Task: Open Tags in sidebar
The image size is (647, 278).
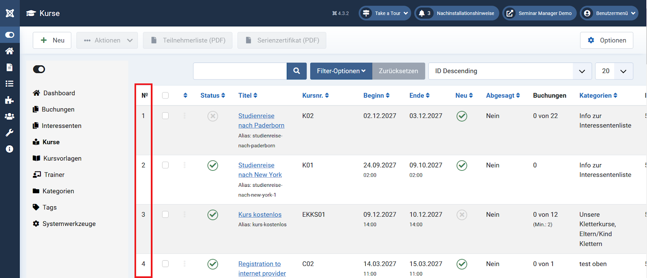Action: point(44,207)
